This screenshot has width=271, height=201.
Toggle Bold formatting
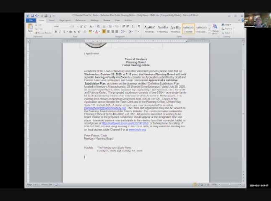coord(56,31)
